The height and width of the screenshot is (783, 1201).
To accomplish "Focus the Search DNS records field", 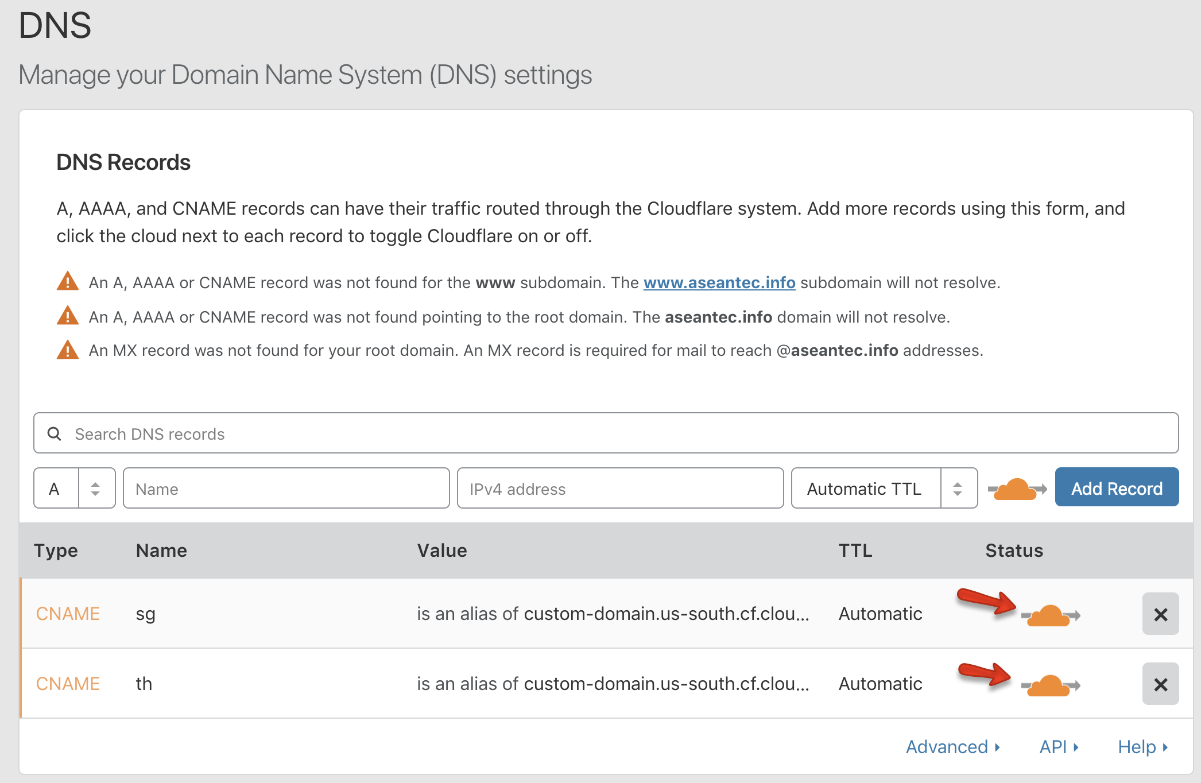I will pyautogui.click(x=606, y=434).
